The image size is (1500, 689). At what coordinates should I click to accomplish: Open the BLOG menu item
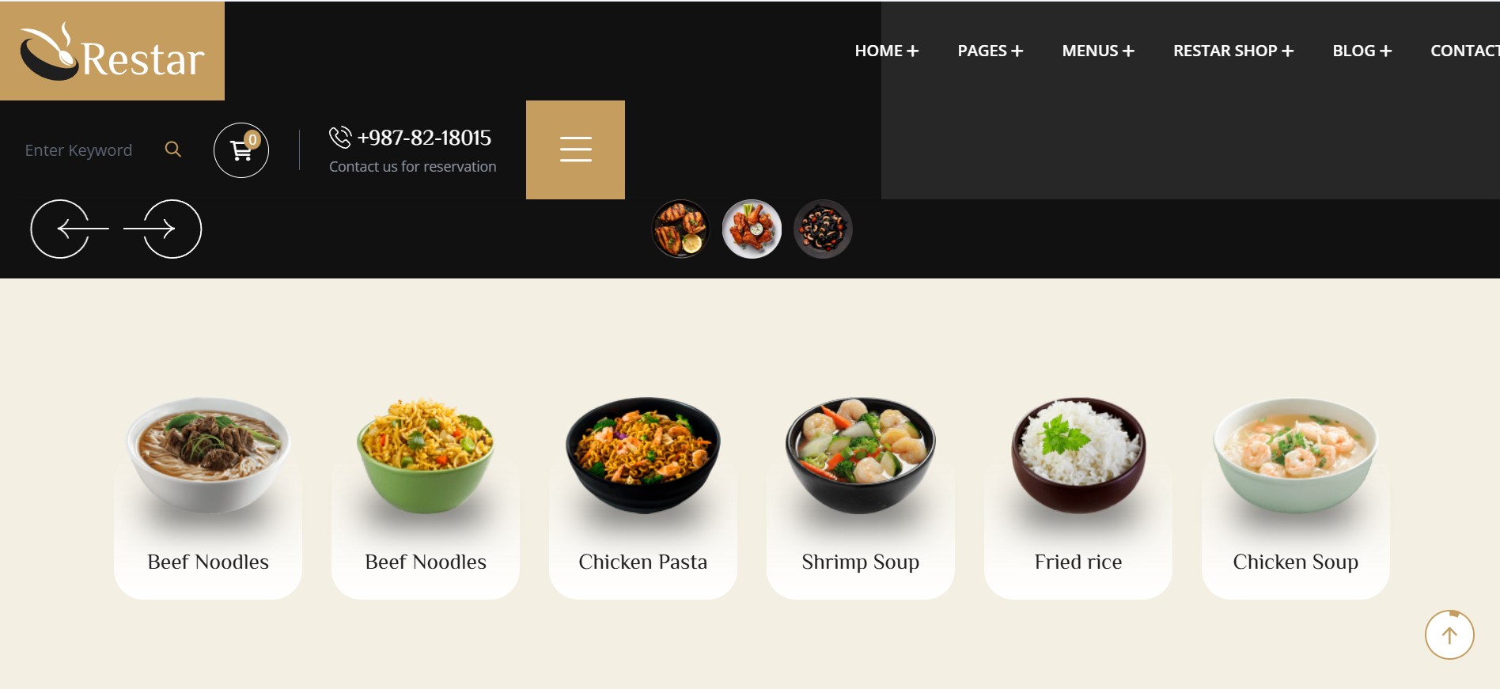pos(1362,51)
